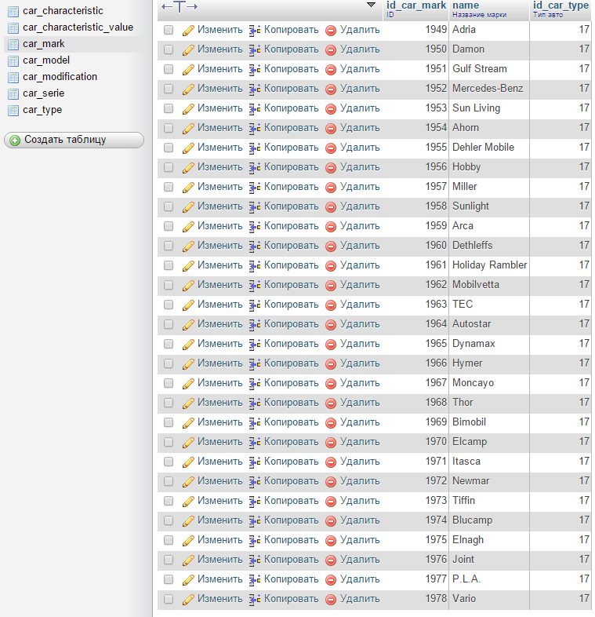This screenshot has width=595, height=617.
Task: Click Копировать link in the Joint row
Action: [291, 560]
